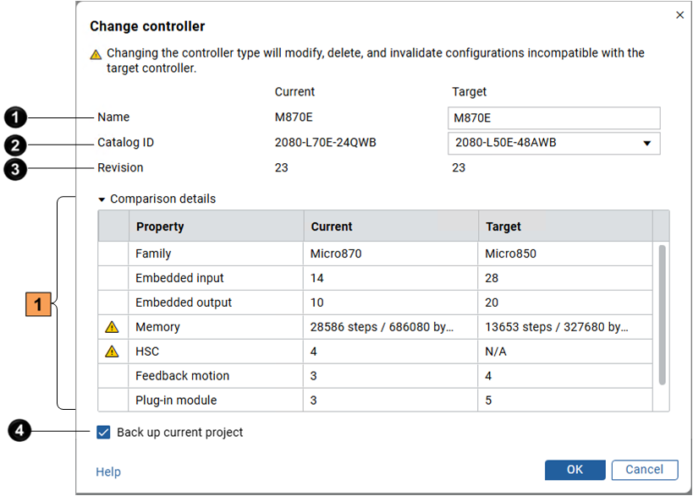
Task: Click the warning icon beside HSC row
Action: click(112, 352)
